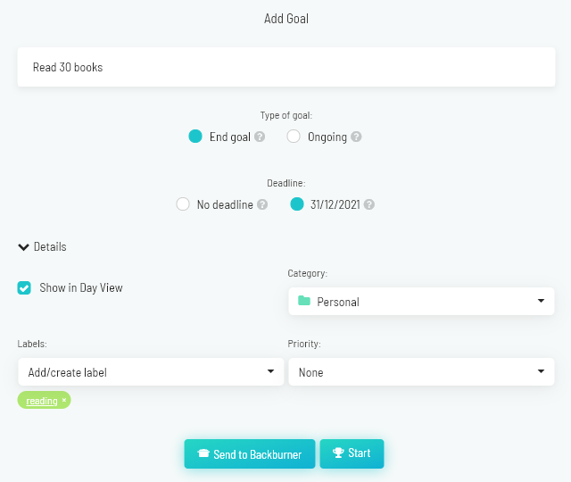The height and width of the screenshot is (482, 571).
Task: Open the reading label link
Action: point(42,401)
